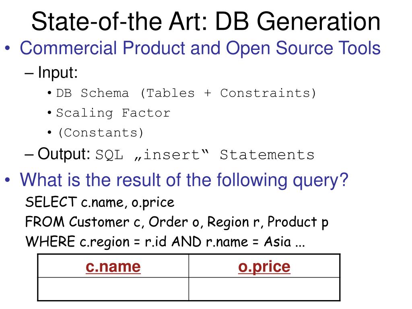The width and height of the screenshot is (412, 309).
Task: Click the '(Constants)' bullet item
Action: (x=101, y=133)
